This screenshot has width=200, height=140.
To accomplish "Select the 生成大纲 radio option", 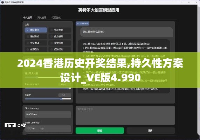I will pyautogui.click(x=60, y=30).
